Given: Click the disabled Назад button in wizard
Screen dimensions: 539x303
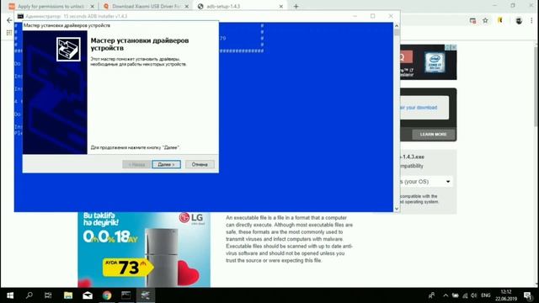Looking at the screenshot, I should (x=136, y=165).
